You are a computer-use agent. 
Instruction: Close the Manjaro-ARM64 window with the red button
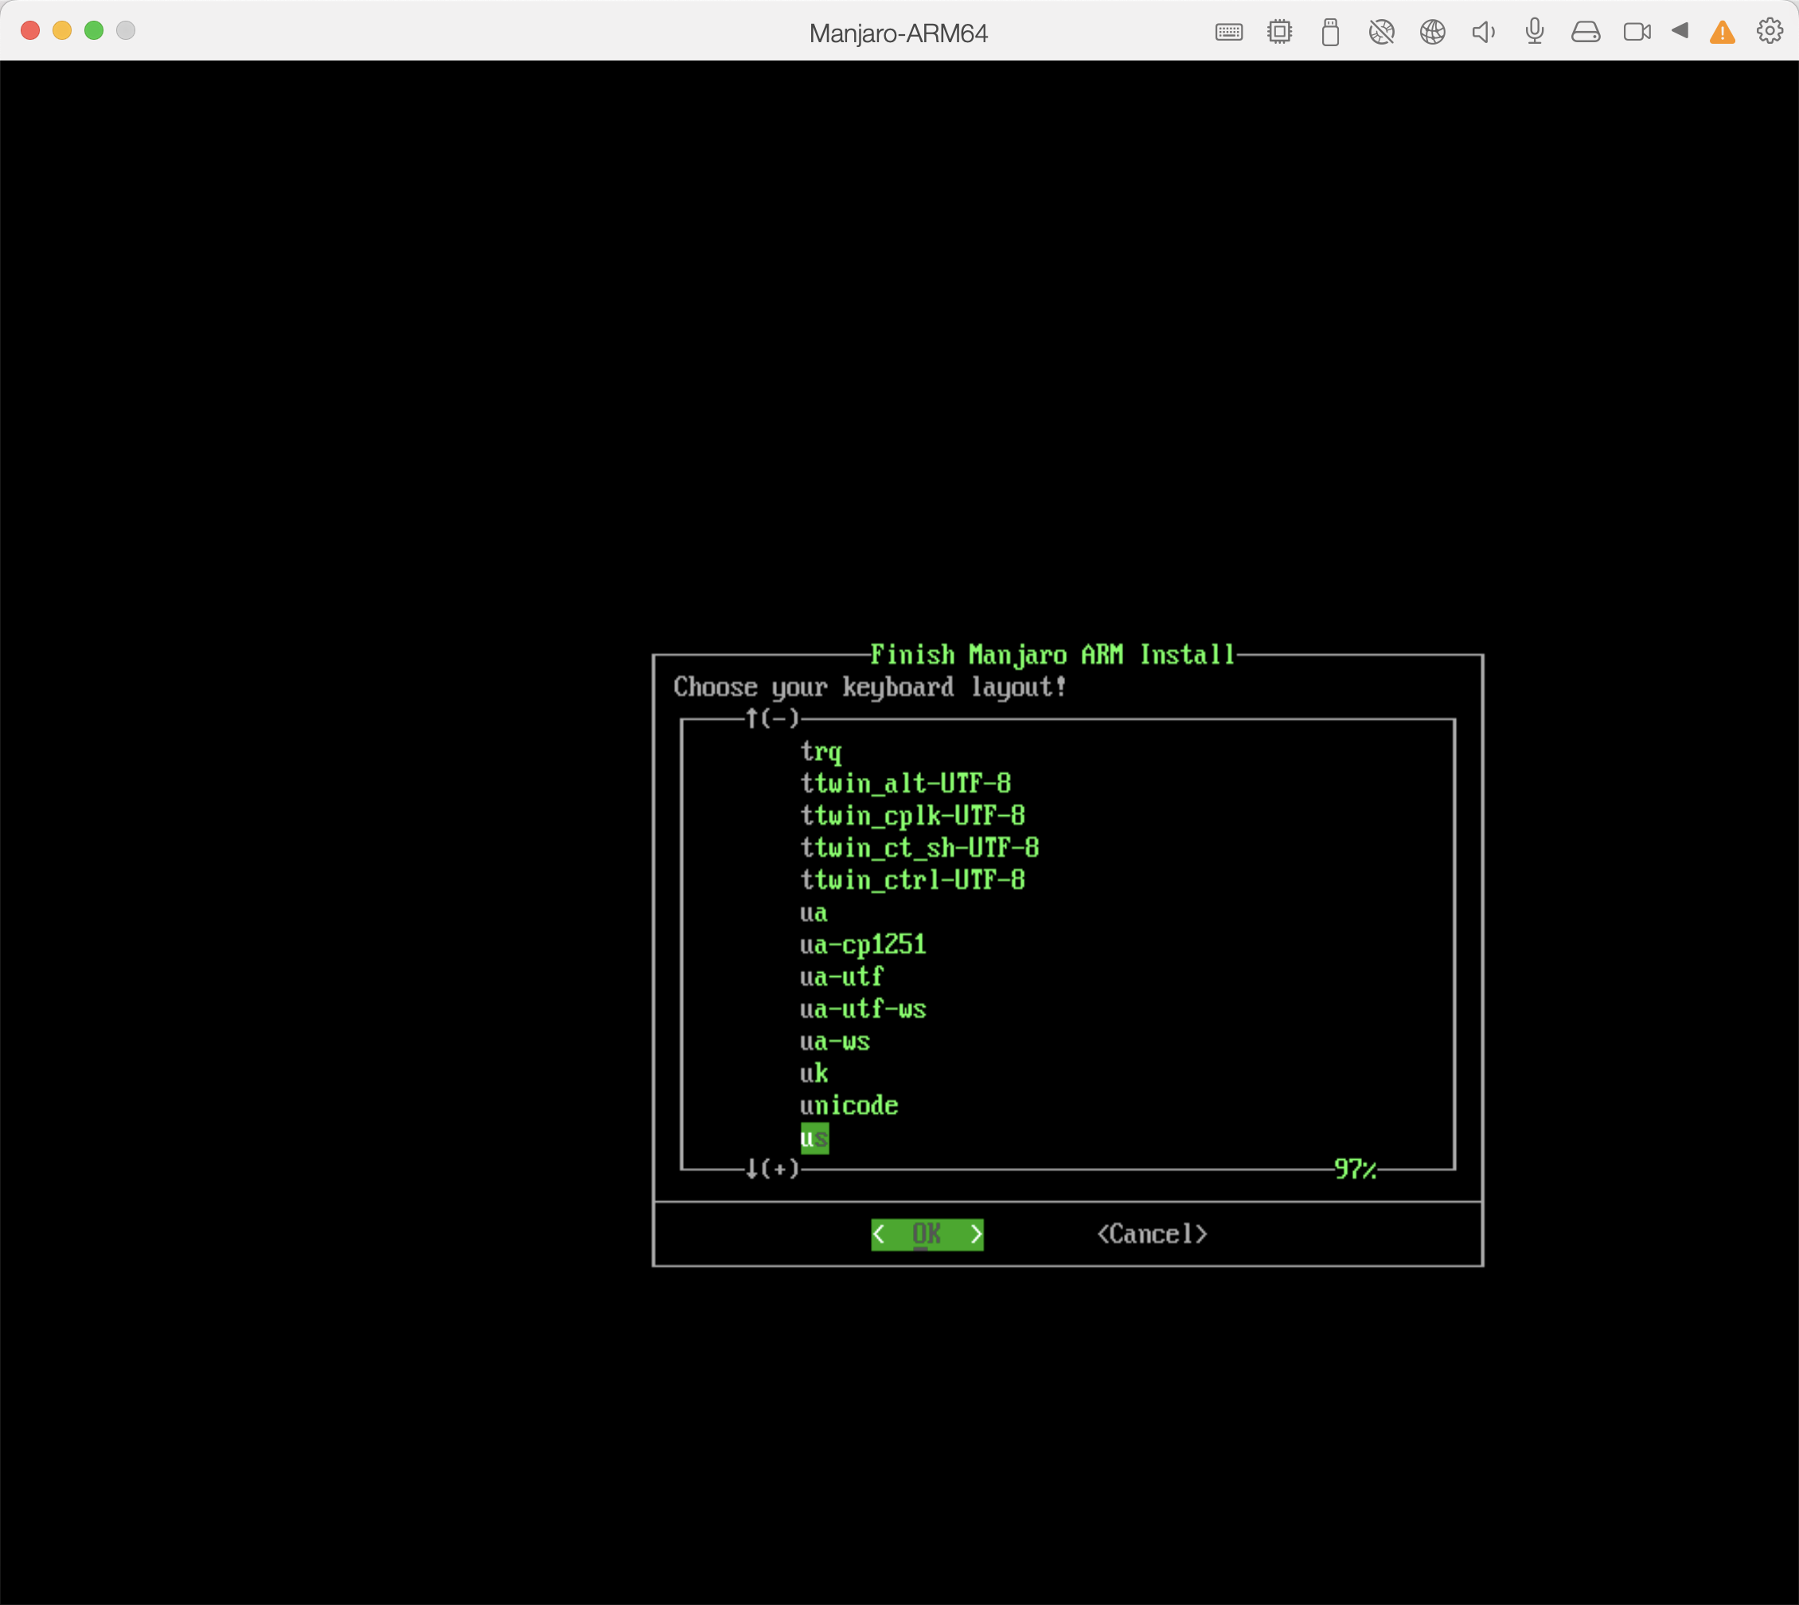[30, 30]
